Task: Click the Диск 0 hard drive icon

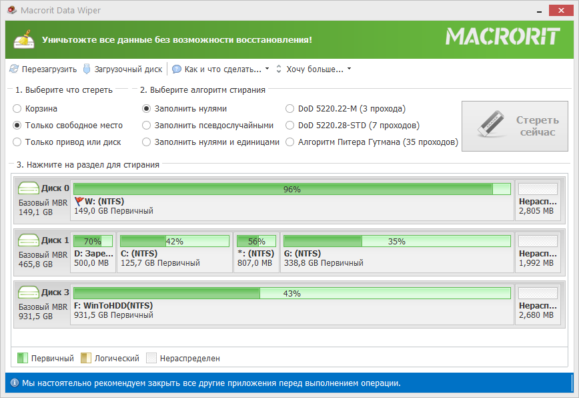Action: pyautogui.click(x=29, y=188)
